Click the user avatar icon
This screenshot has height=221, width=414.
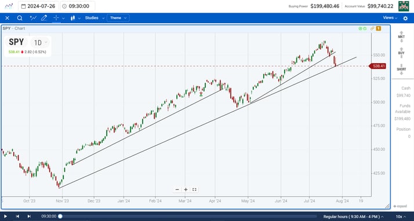[404, 6]
